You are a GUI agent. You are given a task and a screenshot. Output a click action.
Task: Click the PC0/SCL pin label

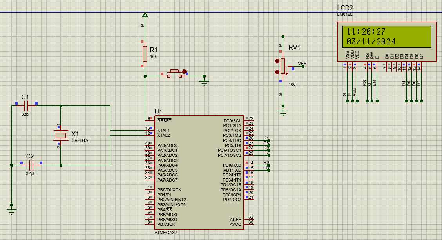232,121
